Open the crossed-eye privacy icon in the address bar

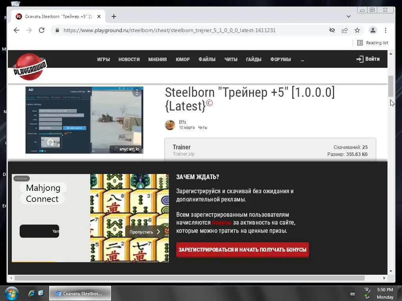pyautogui.click(x=332, y=30)
